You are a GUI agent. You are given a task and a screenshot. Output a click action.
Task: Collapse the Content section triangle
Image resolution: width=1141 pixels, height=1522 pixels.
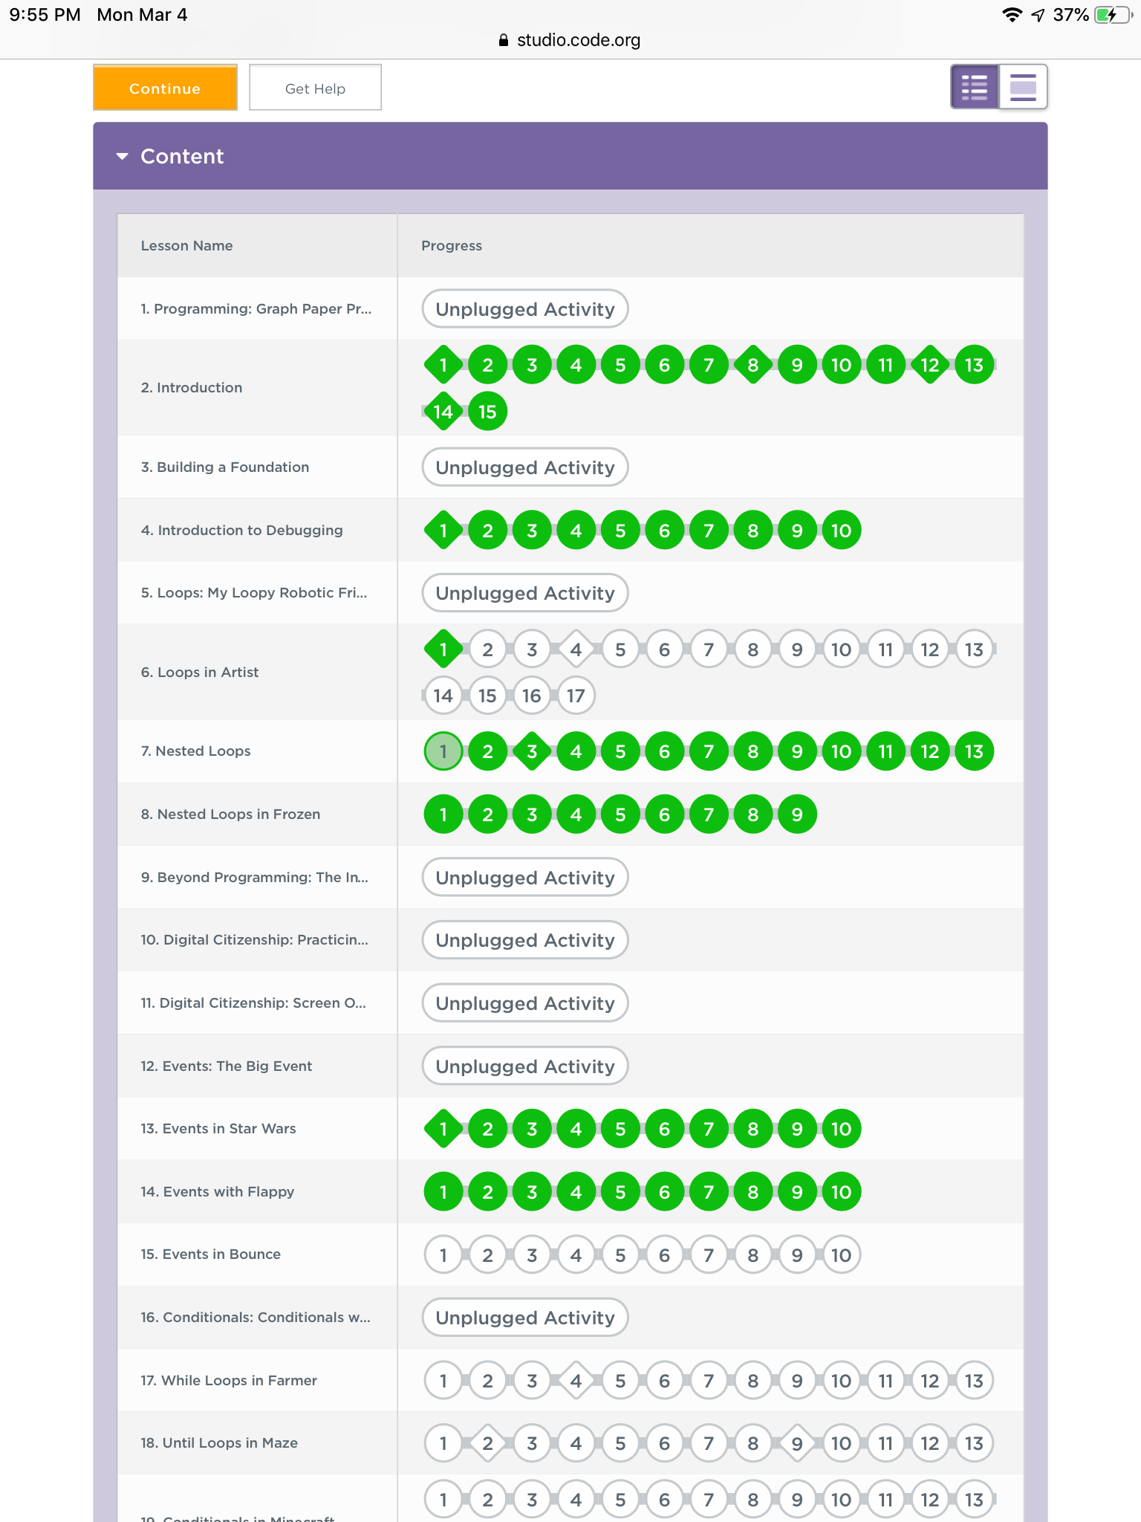pos(123,156)
